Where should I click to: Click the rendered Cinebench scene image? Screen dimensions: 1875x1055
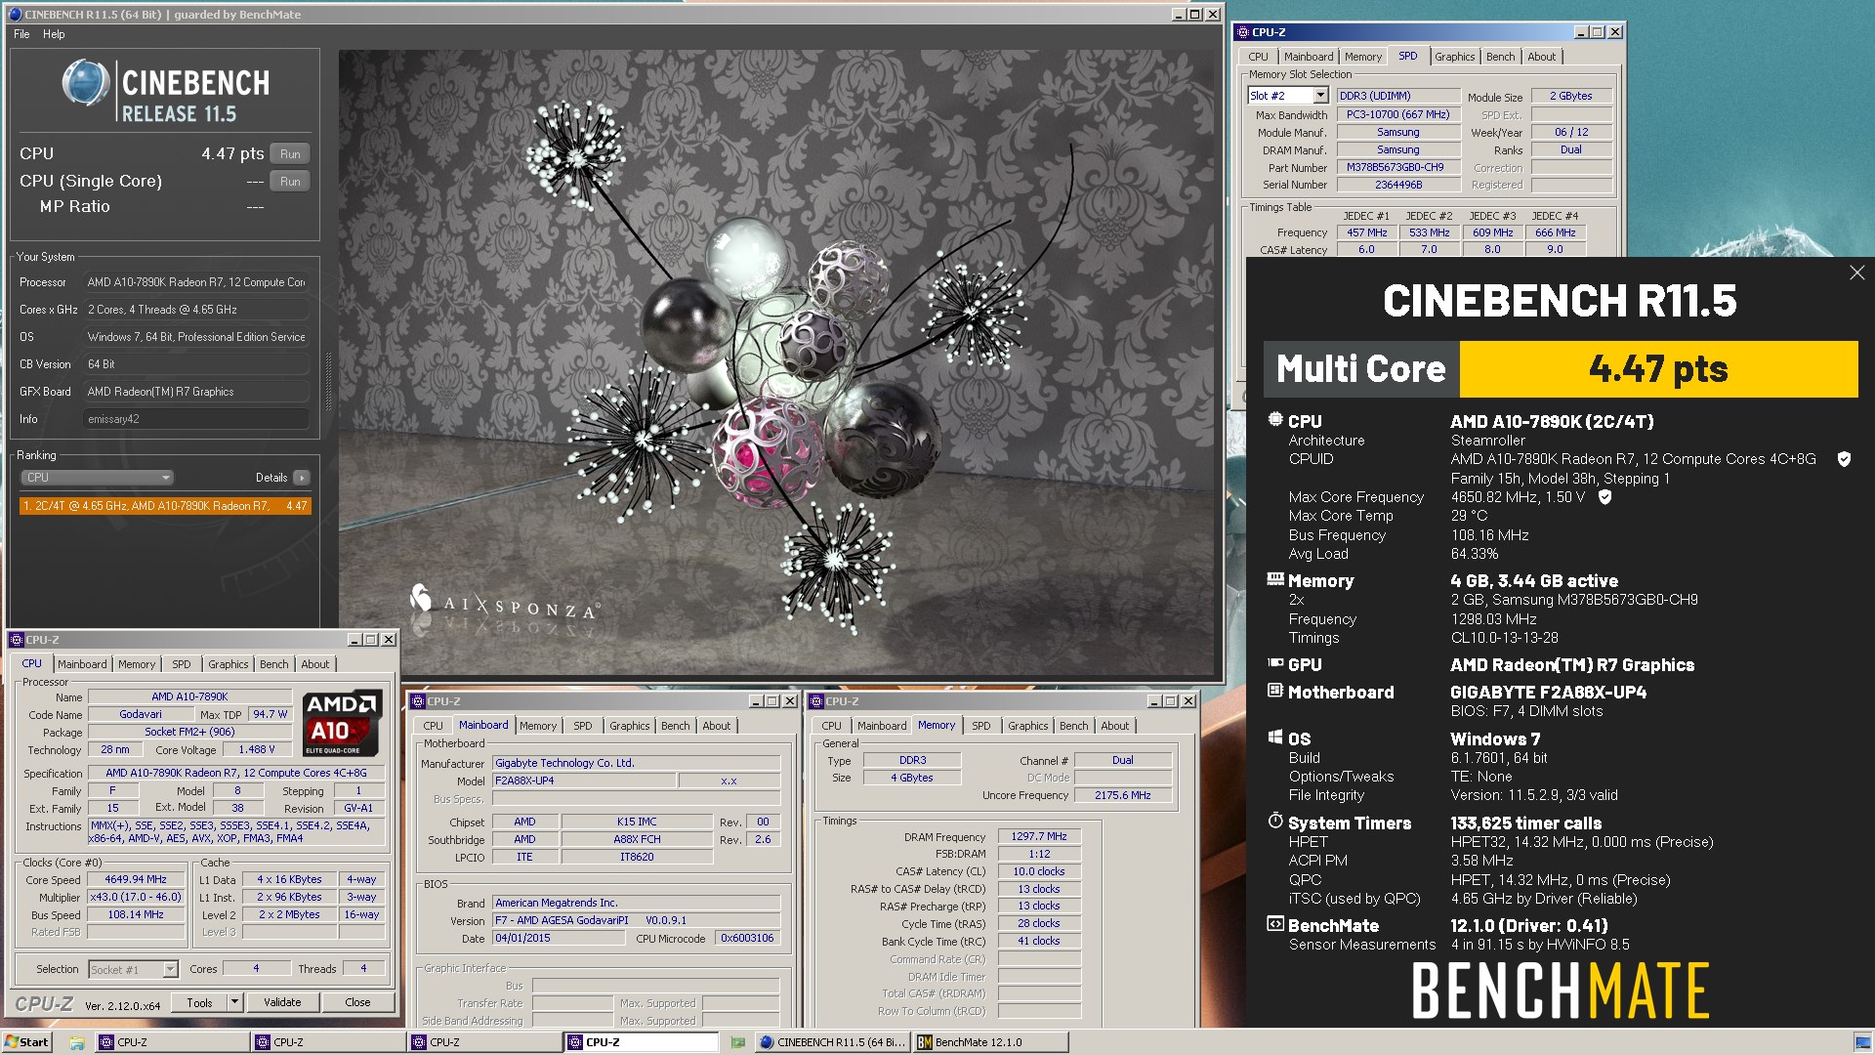point(776,361)
